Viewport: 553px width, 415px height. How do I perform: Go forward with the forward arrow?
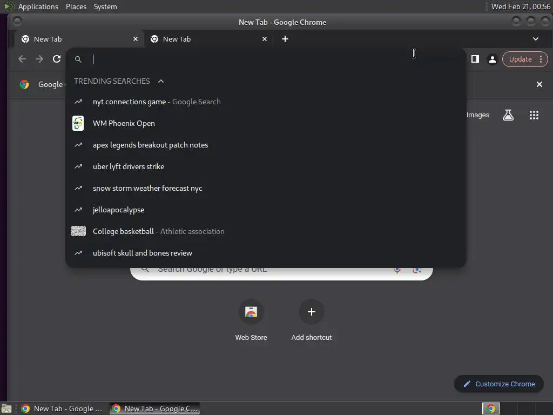pos(39,59)
